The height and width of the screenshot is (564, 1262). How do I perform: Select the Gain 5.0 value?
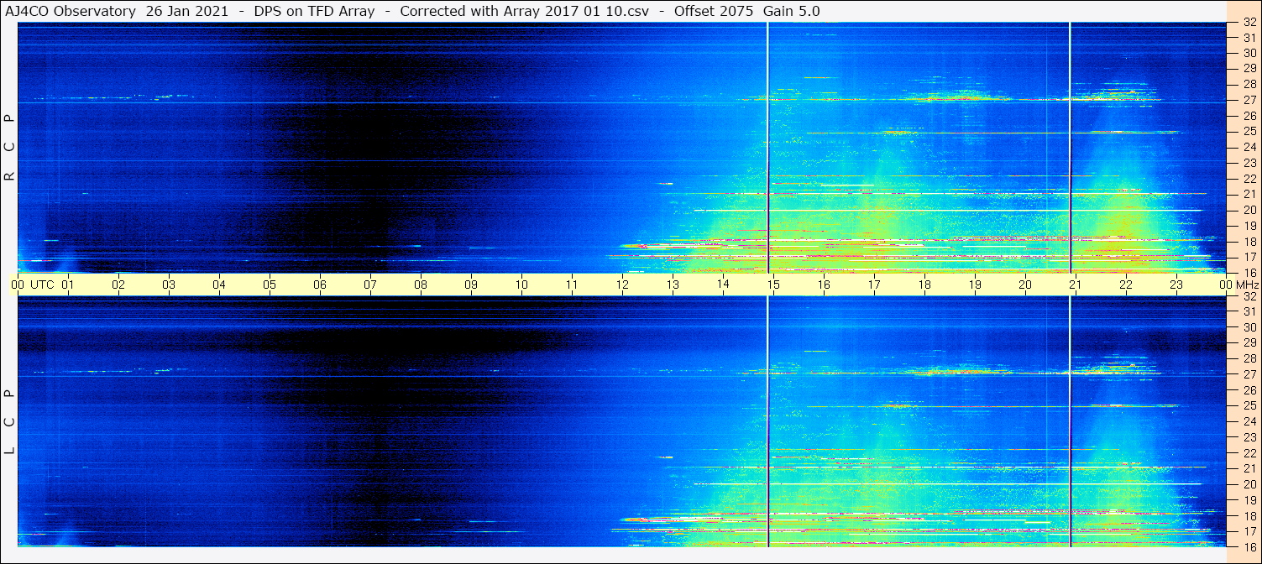[792, 11]
